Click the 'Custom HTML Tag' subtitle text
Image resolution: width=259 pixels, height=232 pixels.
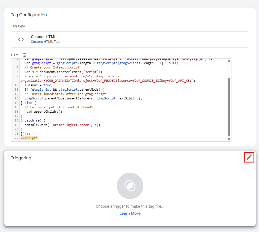[45, 42]
